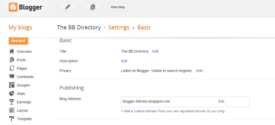Click the Earnings trophy icon
The width and height of the screenshot is (275, 125).
[12, 102]
